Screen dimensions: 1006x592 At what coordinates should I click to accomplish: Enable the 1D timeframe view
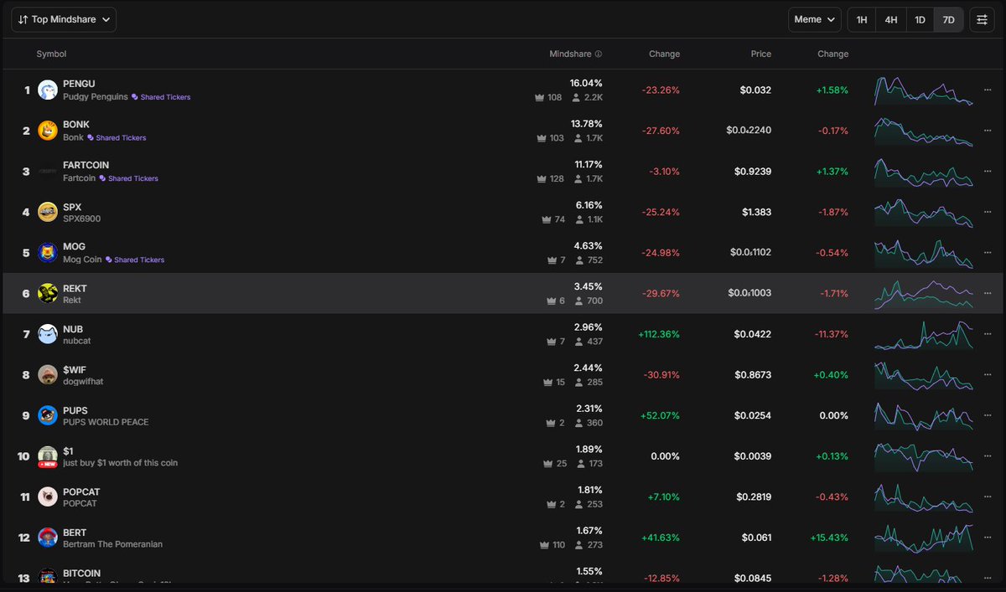click(x=919, y=18)
